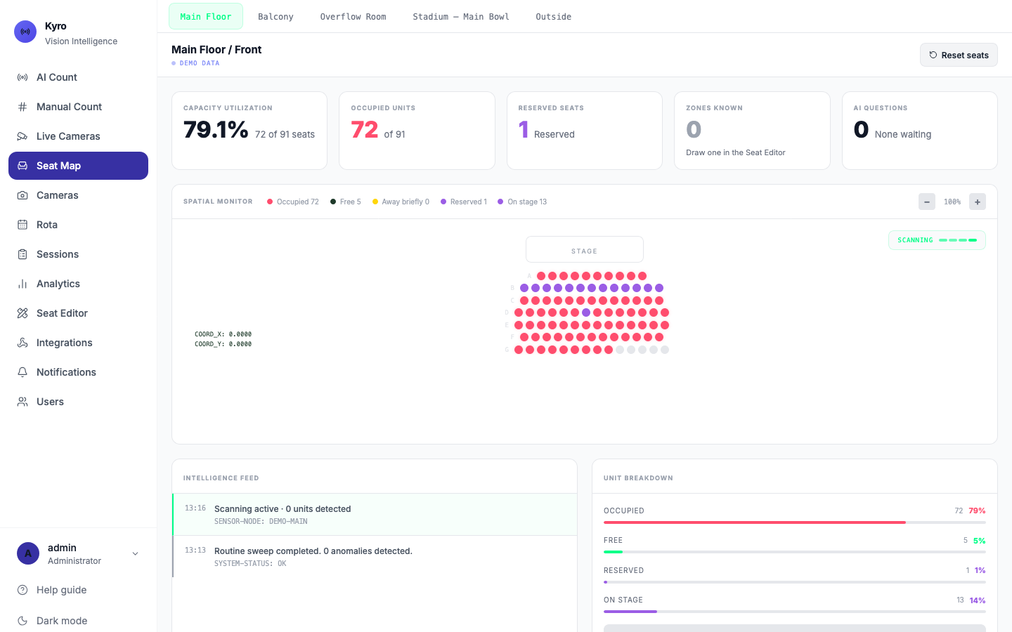Zoom out the spatial monitor
The height and width of the screenshot is (632, 1012).
tap(927, 202)
